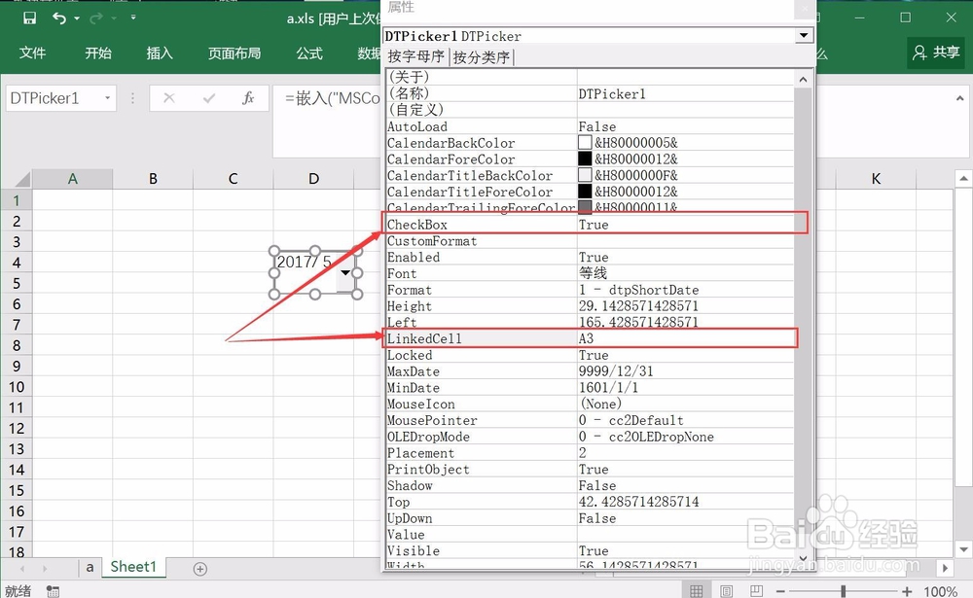Add a new sheet with plus icon
The height and width of the screenshot is (598, 973).
(x=199, y=569)
